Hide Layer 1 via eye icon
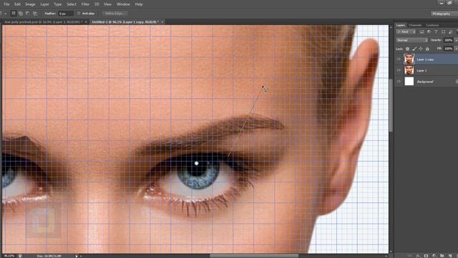Viewport: 458px width, 258px height. pos(399,70)
